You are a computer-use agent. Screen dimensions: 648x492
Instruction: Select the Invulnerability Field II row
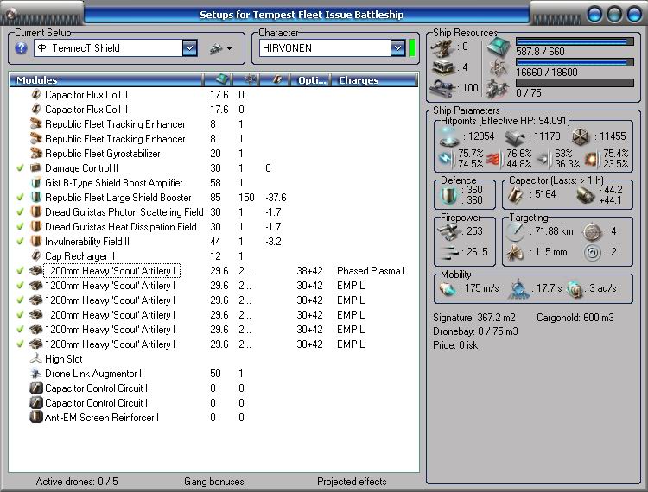(x=213, y=242)
